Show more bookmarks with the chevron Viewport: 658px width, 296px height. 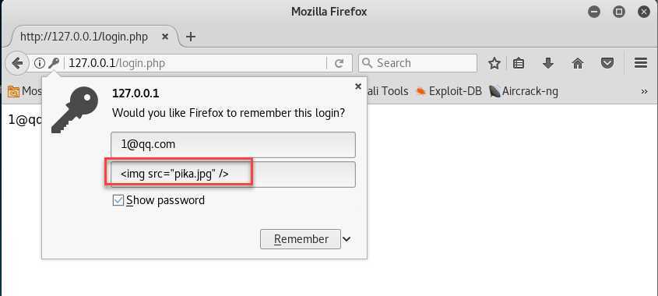tap(645, 92)
